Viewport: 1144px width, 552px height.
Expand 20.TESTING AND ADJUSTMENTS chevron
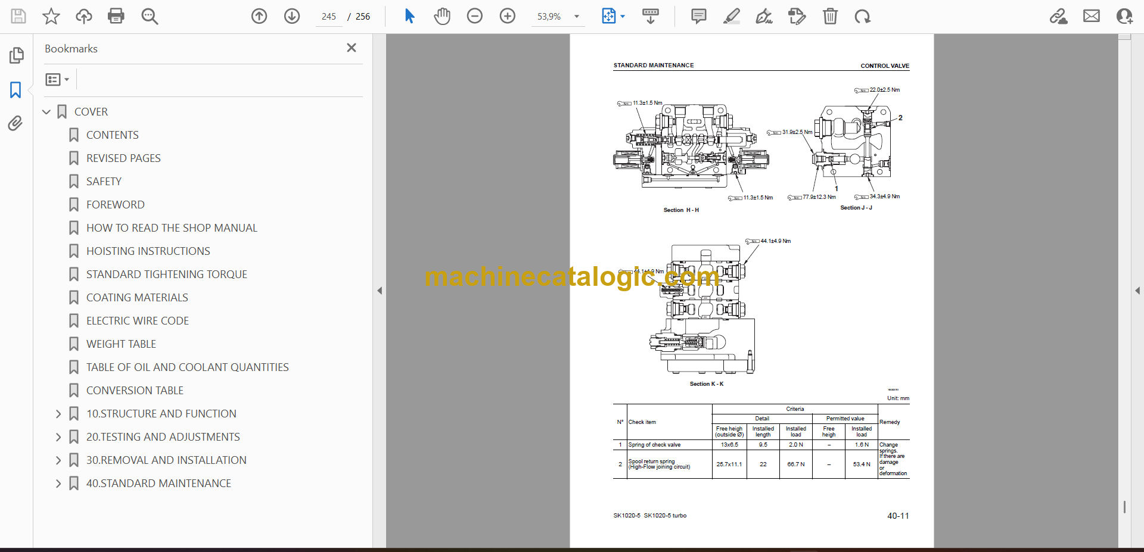coord(58,437)
